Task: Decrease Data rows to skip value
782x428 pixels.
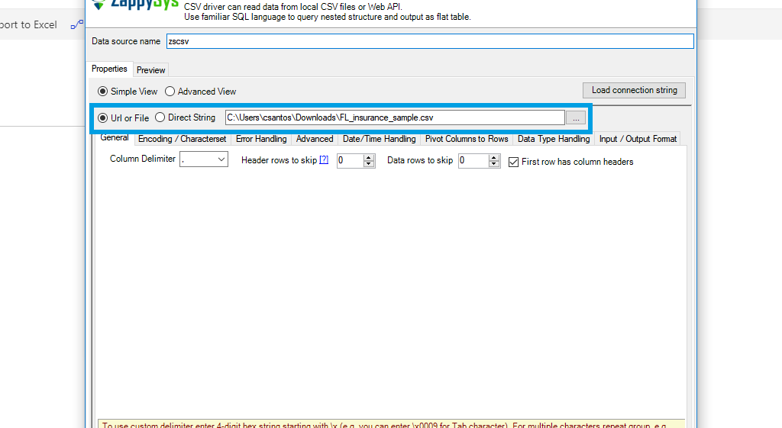Action: point(494,164)
